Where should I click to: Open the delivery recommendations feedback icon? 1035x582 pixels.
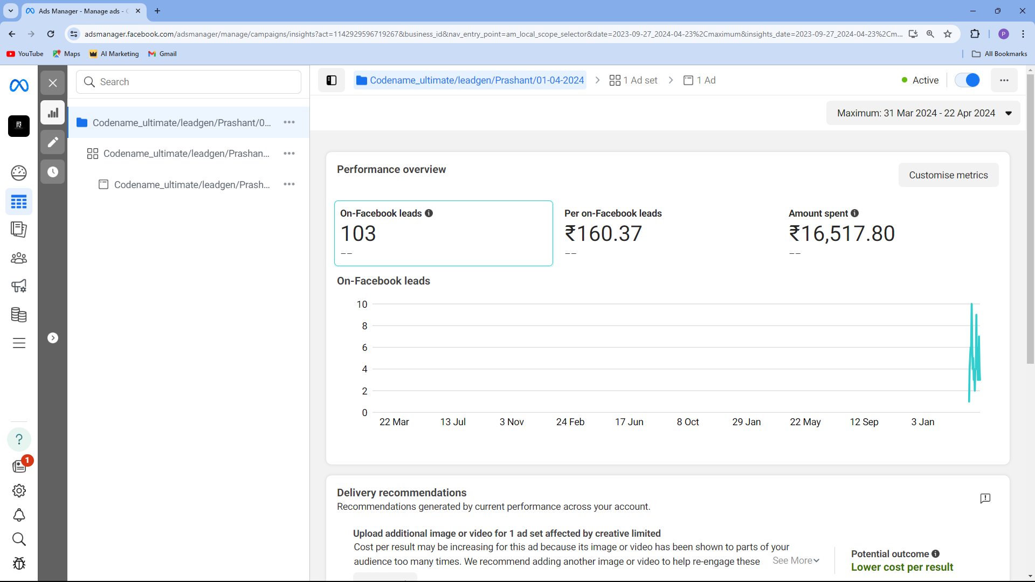pyautogui.click(x=985, y=498)
